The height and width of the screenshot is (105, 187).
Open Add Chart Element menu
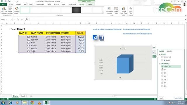coord(4,10)
